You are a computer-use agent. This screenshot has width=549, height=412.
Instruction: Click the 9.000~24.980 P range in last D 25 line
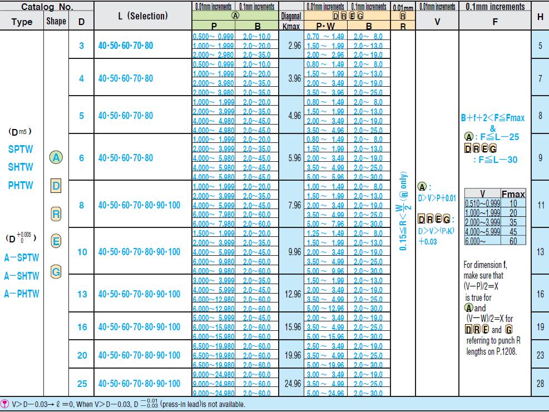(x=214, y=393)
